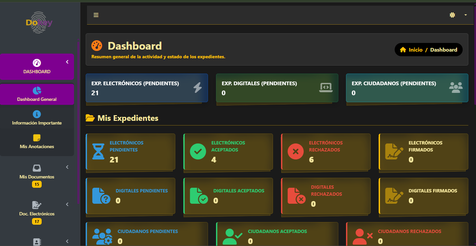
Task: Click the Digitales Pendientes file question icon
Action: 101,196
